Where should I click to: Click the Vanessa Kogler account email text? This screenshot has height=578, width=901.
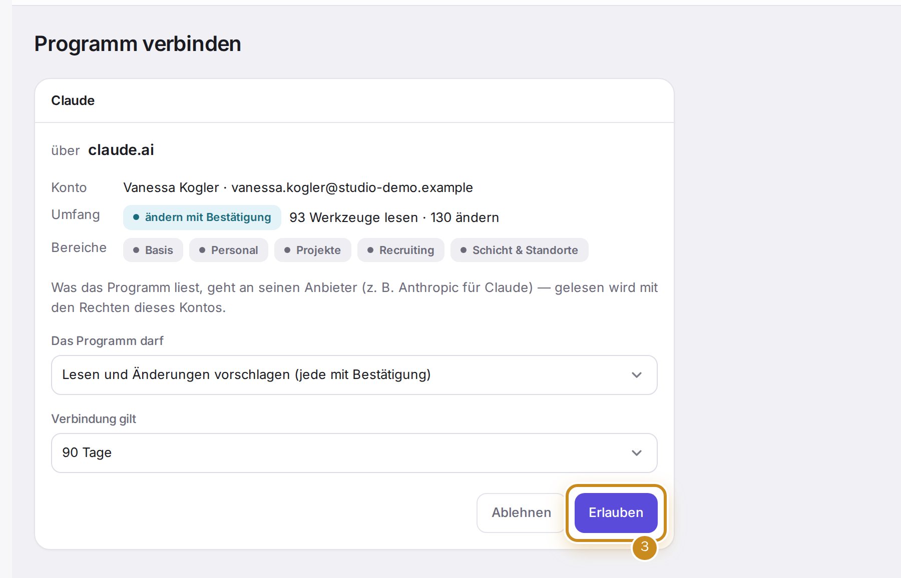tap(352, 187)
